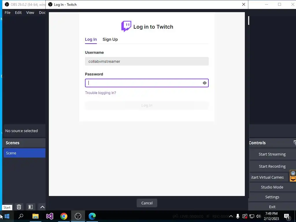Screen dimensions: 296x222
Task: Click the trash icon in OBS Scenes toolbar
Action: (x=19, y=207)
